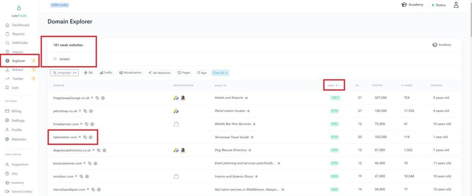Open the Ad Networks filter
Screen dimensions: 472x196
point(159,73)
